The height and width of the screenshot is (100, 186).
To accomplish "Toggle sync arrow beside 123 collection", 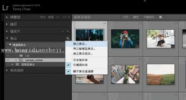I will pos(8,55).
